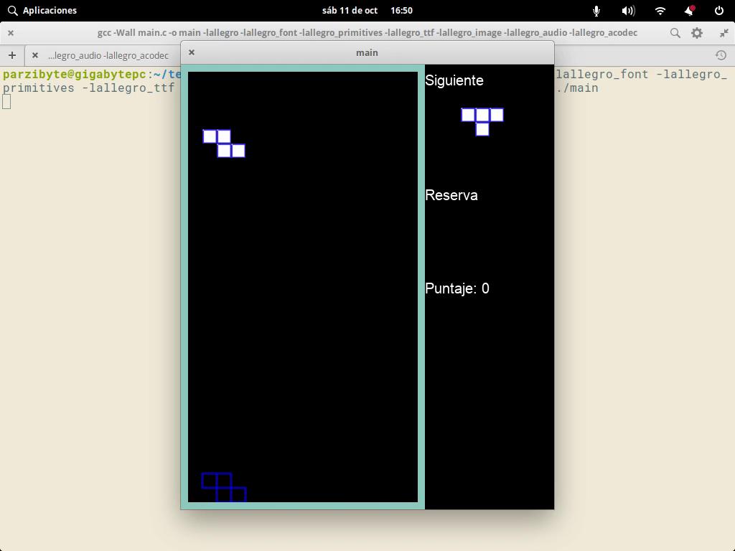Open the terminal settings gear
This screenshot has height=551, width=735.
697,33
